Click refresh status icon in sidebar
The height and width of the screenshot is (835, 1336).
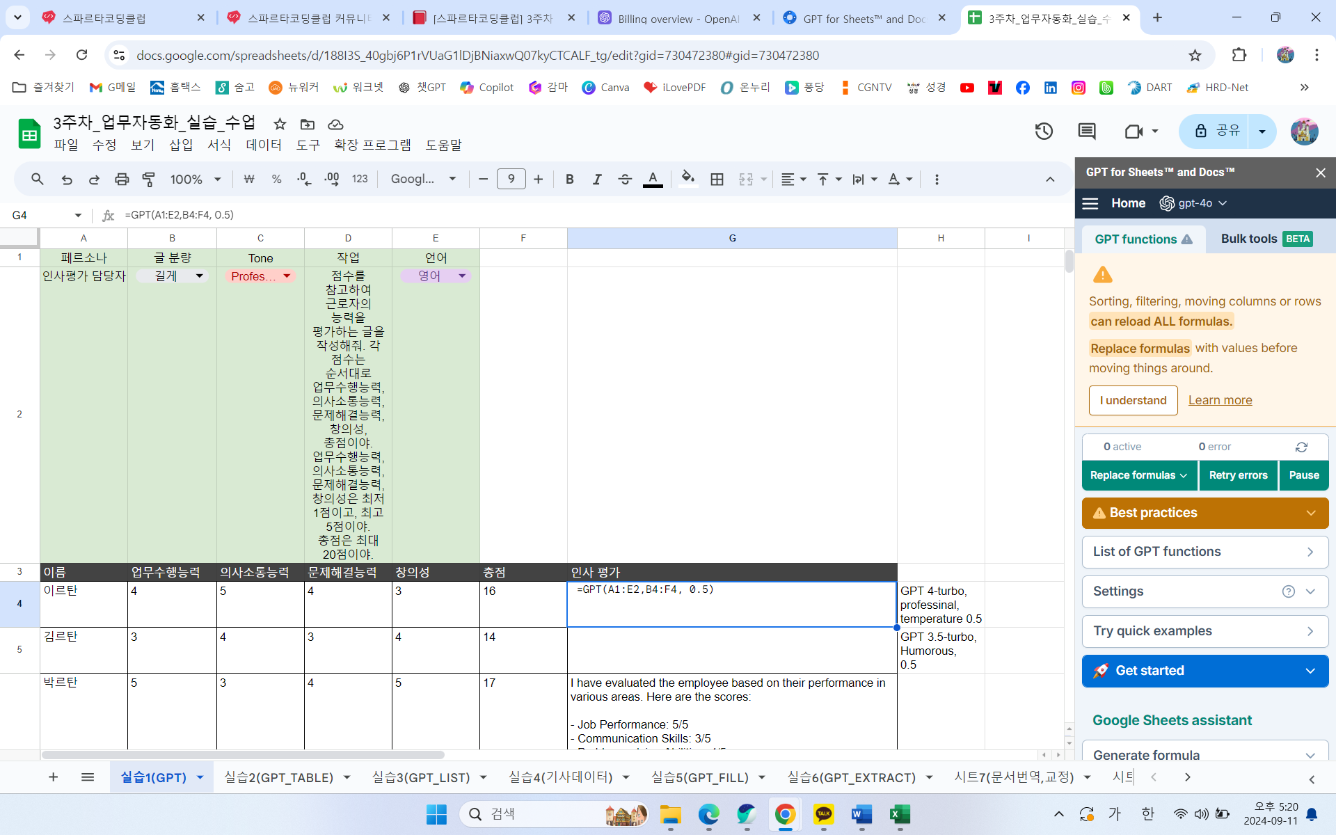click(x=1301, y=447)
